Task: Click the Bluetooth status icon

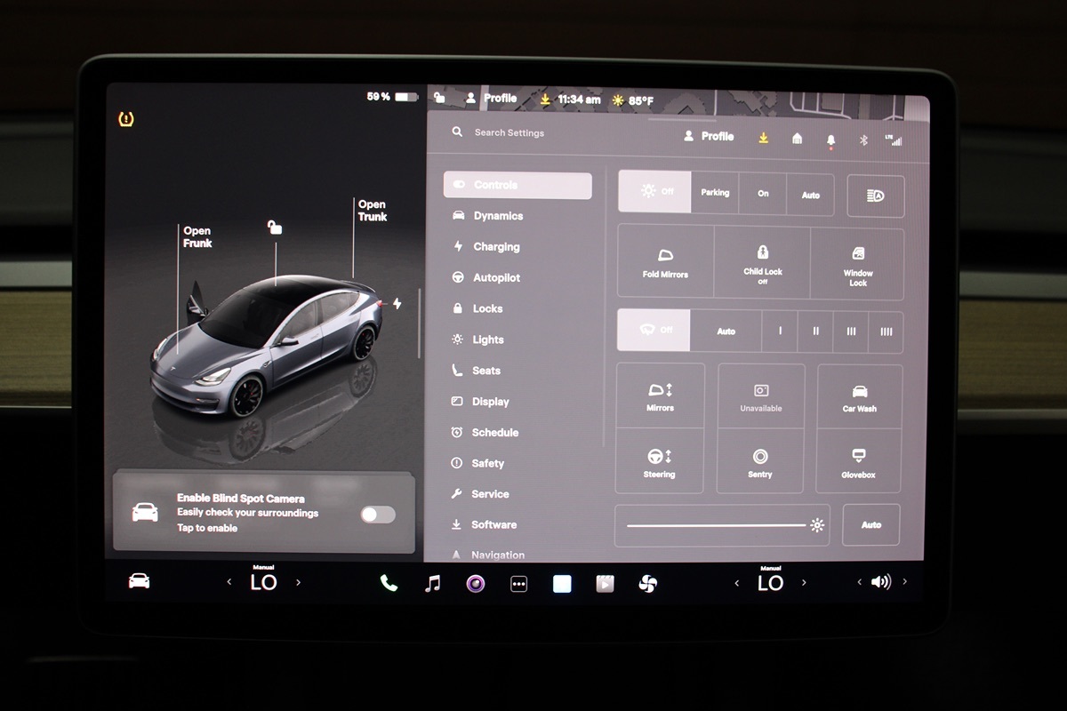Action: click(862, 140)
